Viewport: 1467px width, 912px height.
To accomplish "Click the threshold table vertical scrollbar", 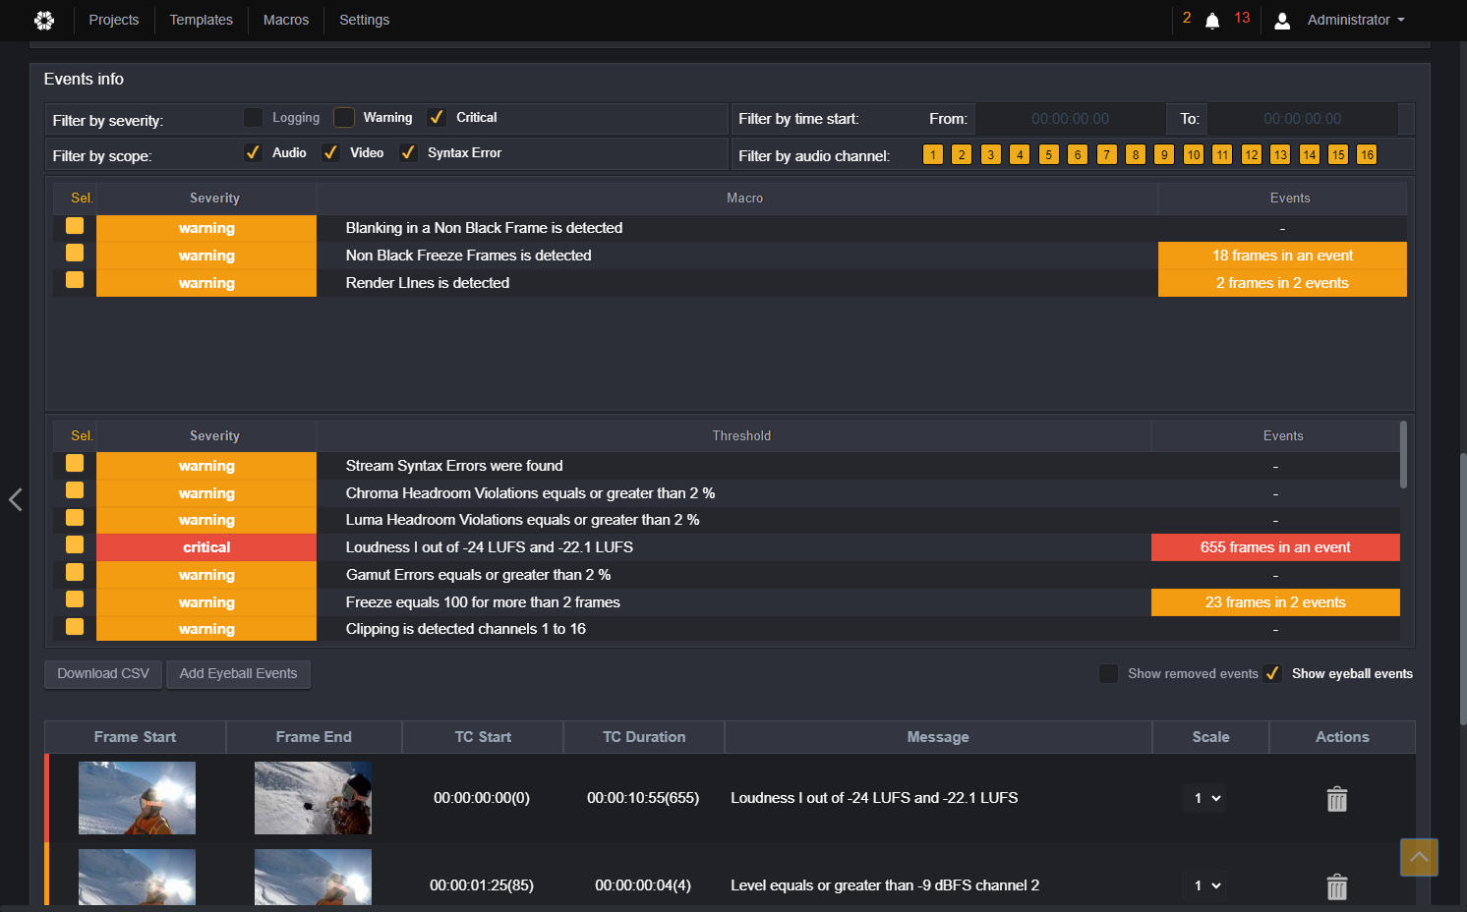I will tap(1403, 455).
